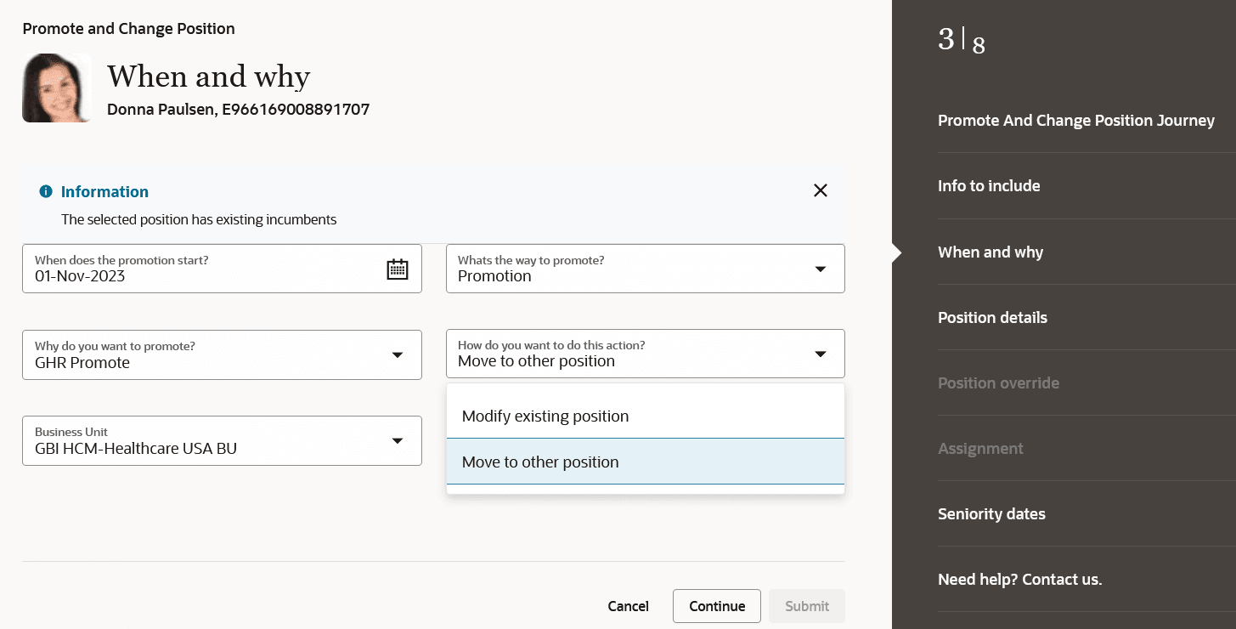Choose 'Move to other position' option
The image size is (1236, 629).
pos(540,462)
